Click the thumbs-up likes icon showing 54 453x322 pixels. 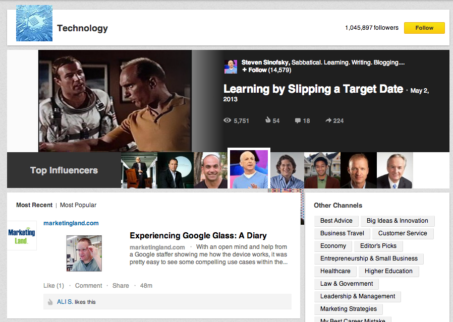click(268, 120)
